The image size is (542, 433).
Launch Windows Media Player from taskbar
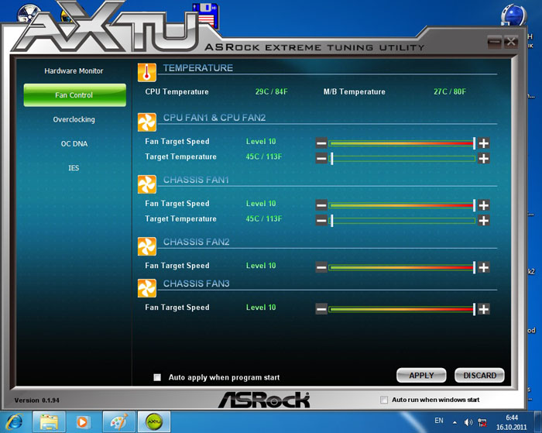(82, 422)
